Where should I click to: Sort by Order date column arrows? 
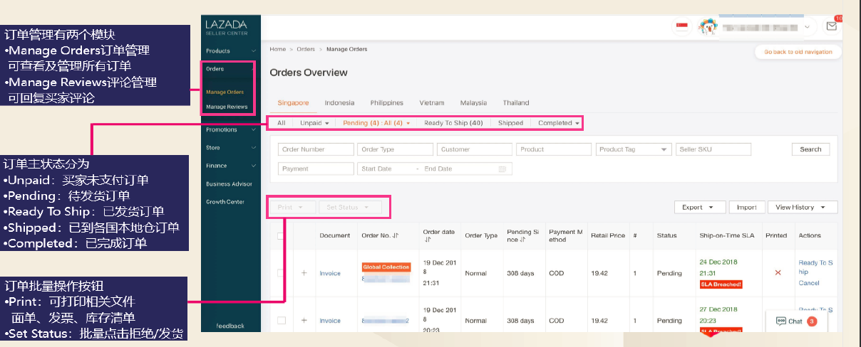pyautogui.click(x=426, y=240)
